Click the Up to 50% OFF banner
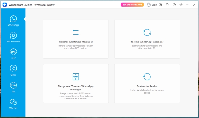199x118 pixels. coord(132,5)
